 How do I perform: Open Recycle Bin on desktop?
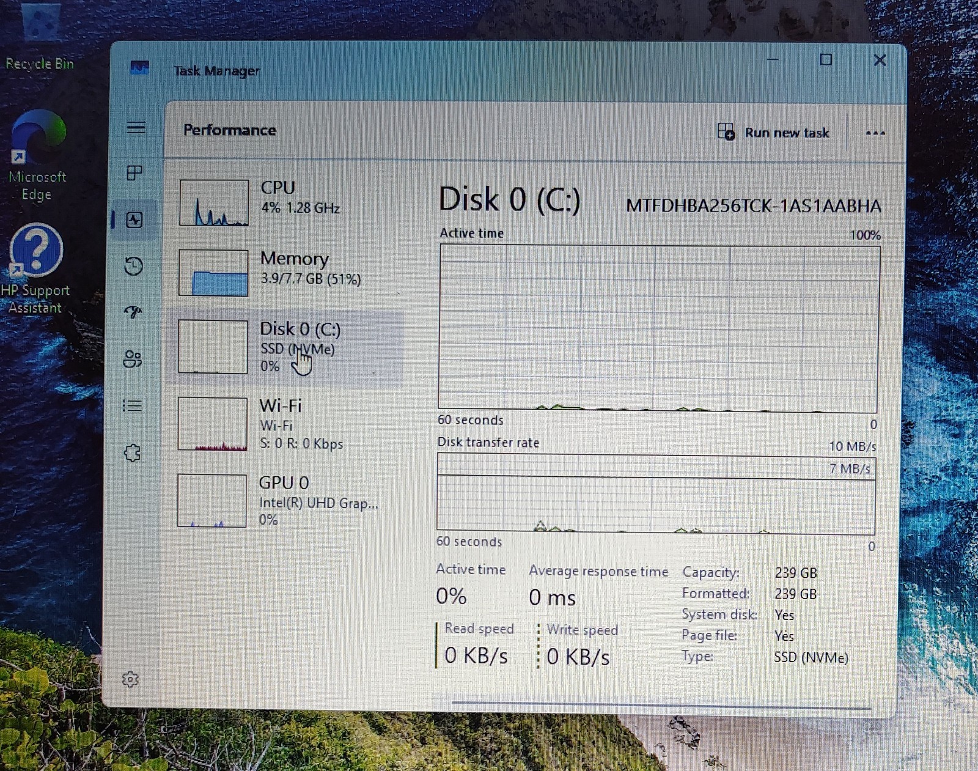coord(40,38)
